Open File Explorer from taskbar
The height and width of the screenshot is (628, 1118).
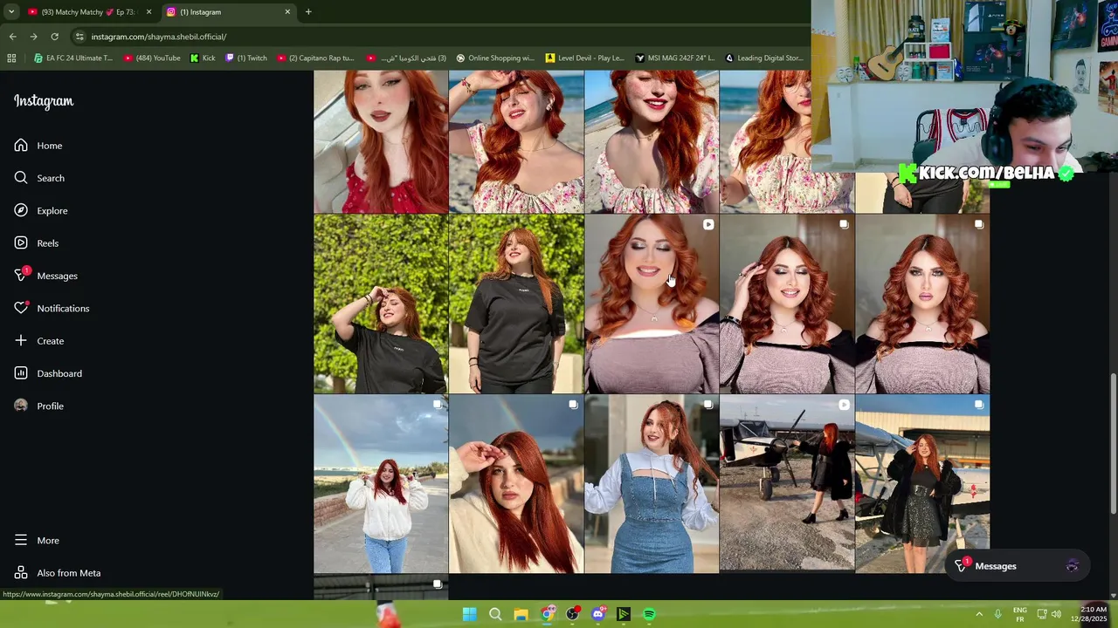point(521,614)
